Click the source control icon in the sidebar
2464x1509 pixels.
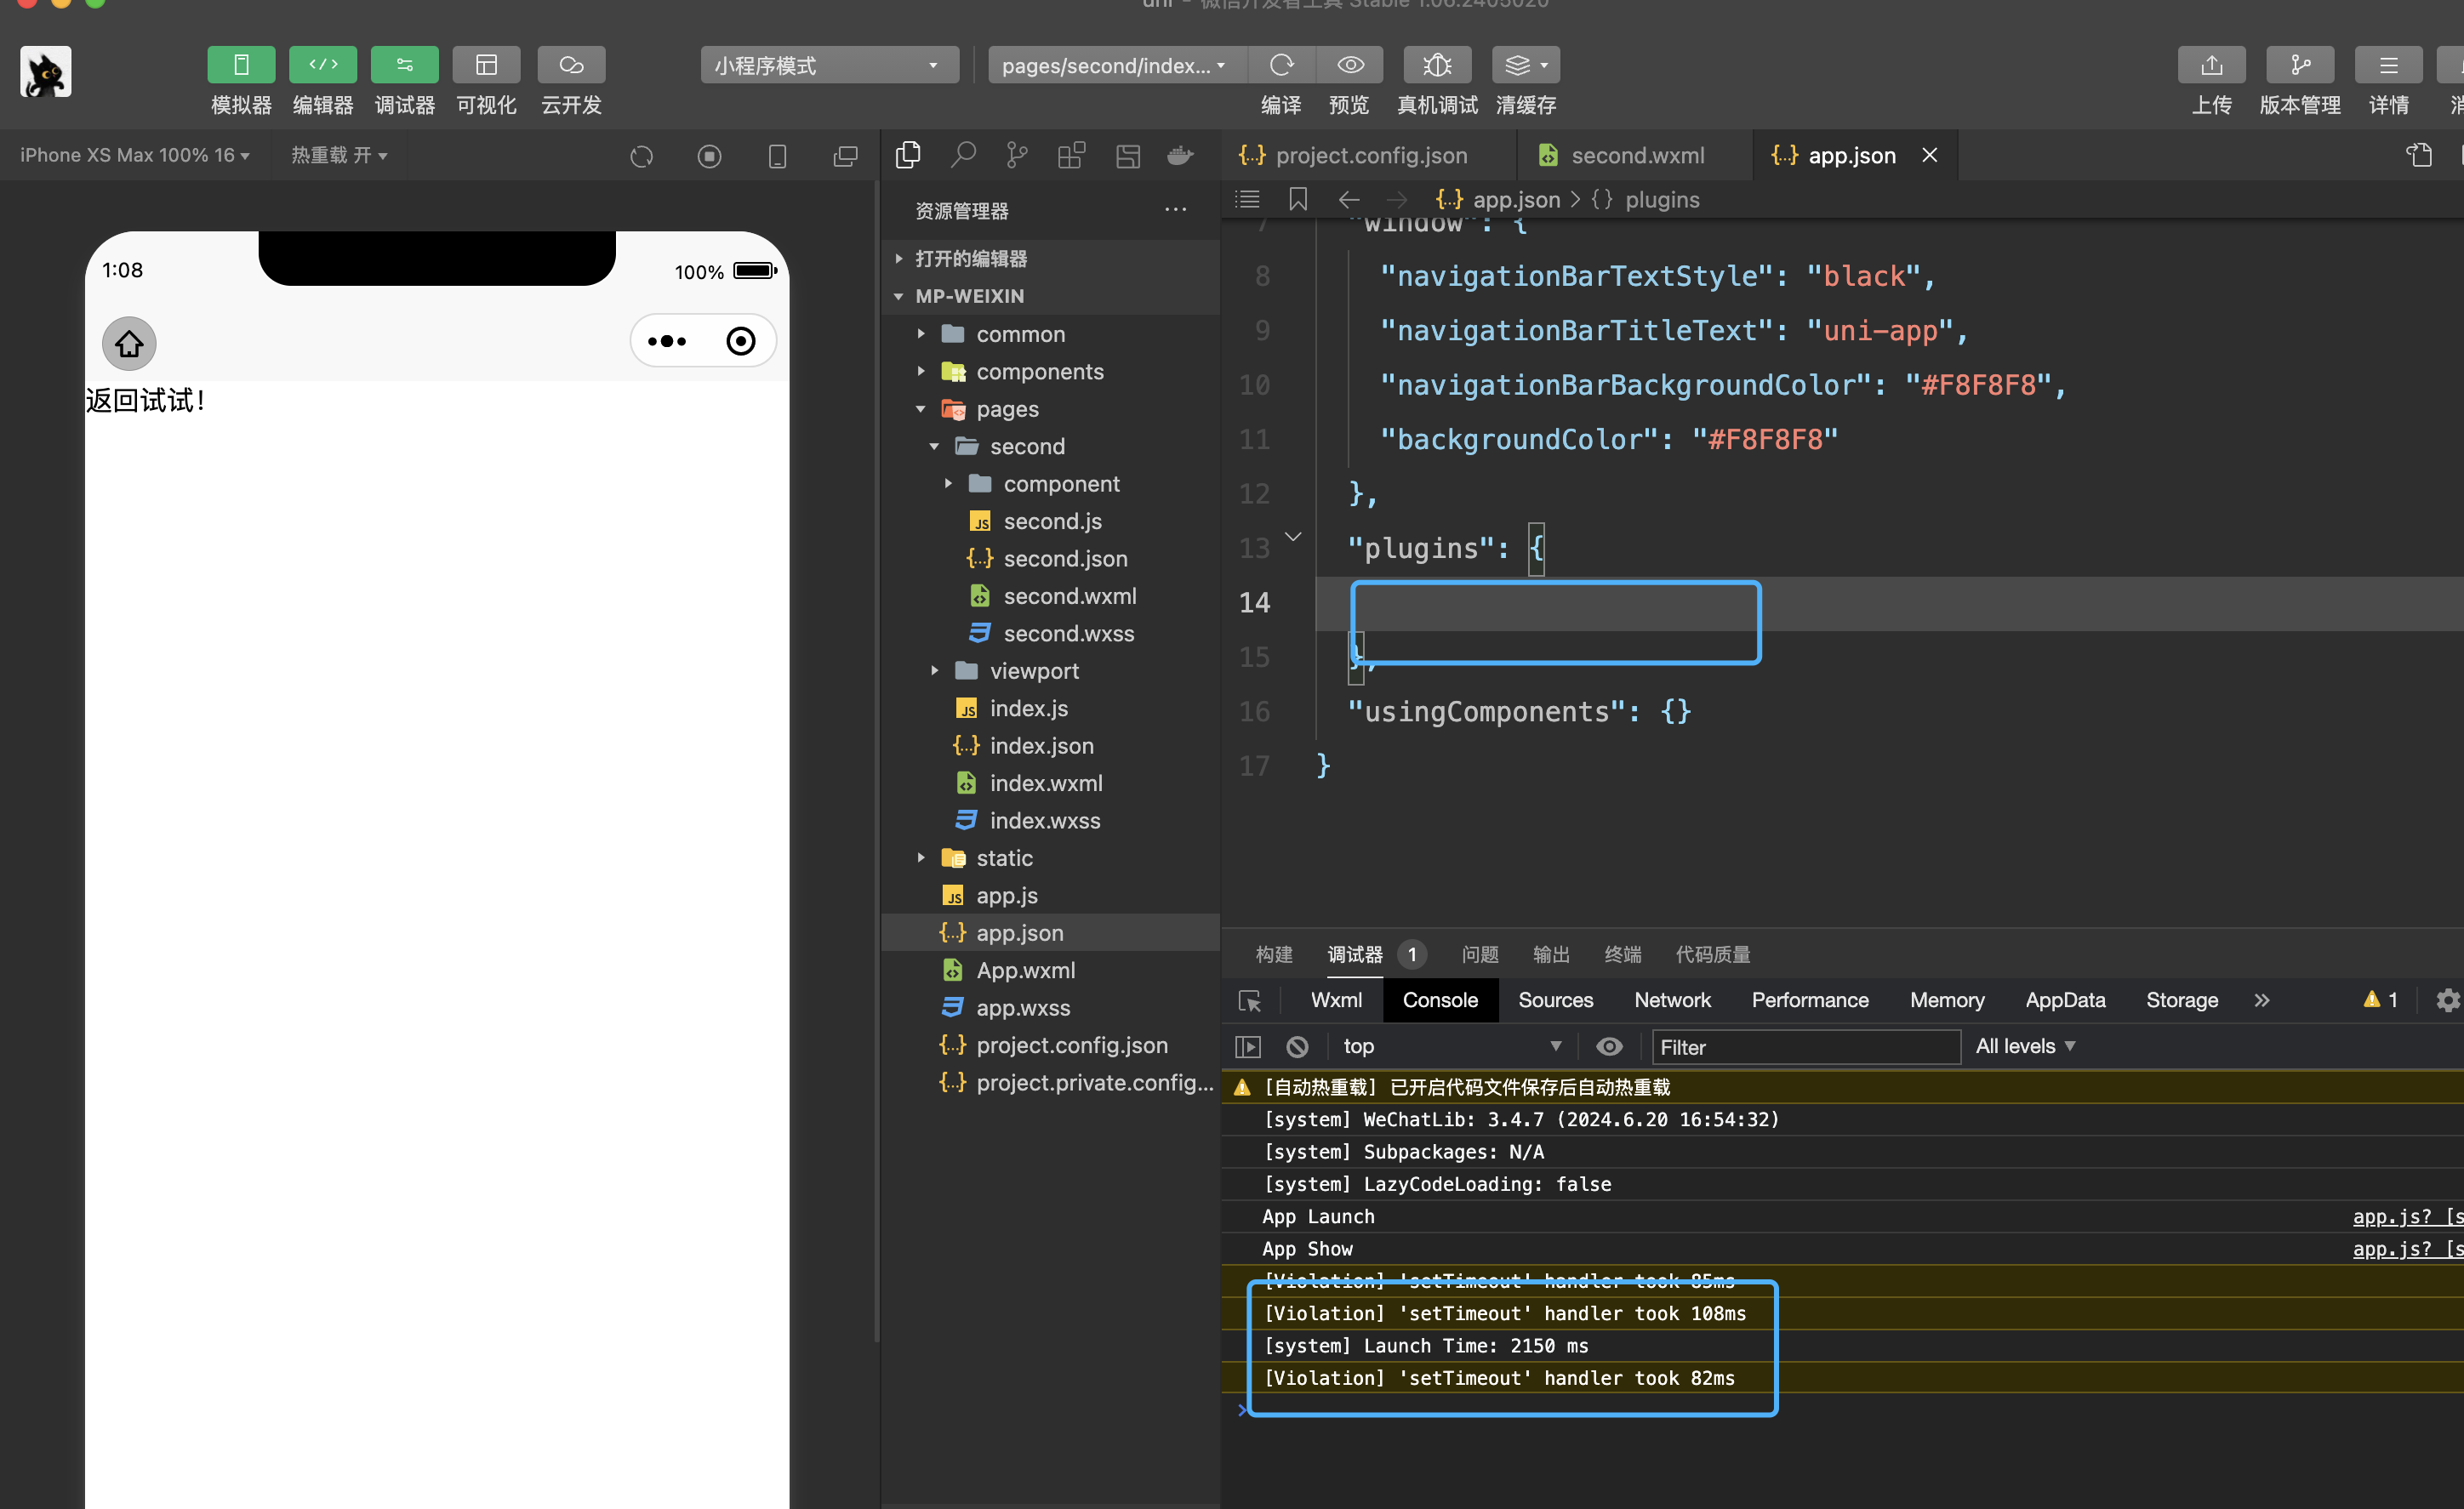tap(1016, 155)
